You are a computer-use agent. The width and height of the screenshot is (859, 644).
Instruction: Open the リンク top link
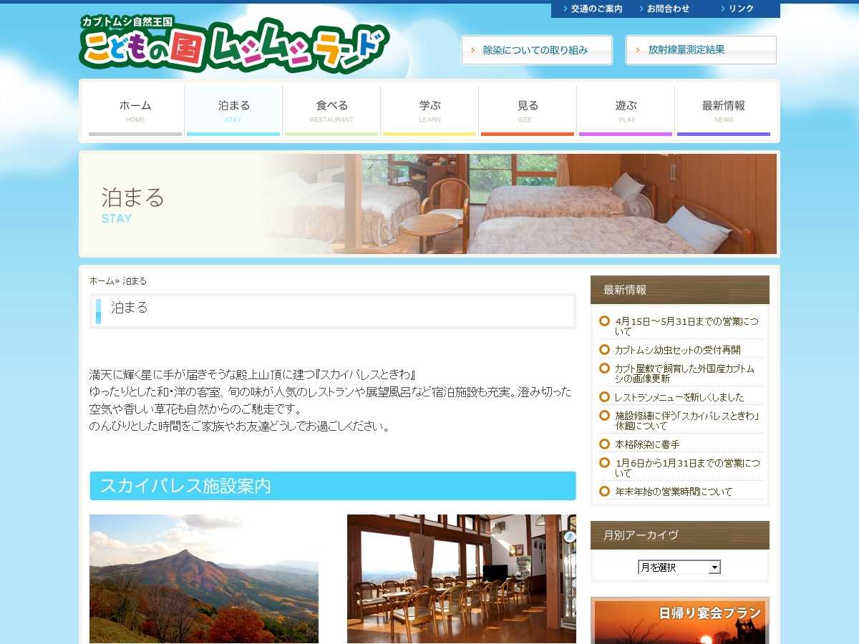[x=741, y=9]
